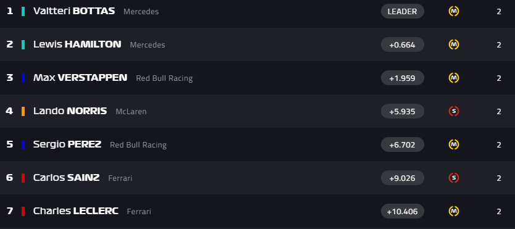
Task: Click the position number 7 for Leclerc
Action: pos(10,211)
